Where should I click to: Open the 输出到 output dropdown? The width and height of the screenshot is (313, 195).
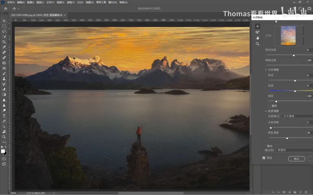coord(294,150)
